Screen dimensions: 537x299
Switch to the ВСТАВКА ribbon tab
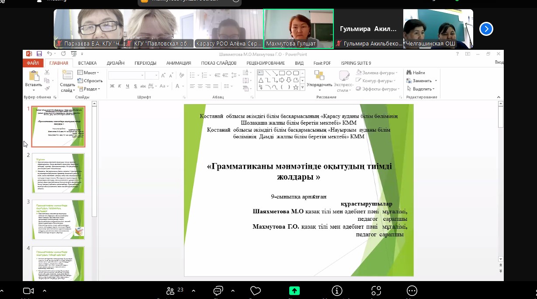point(87,63)
